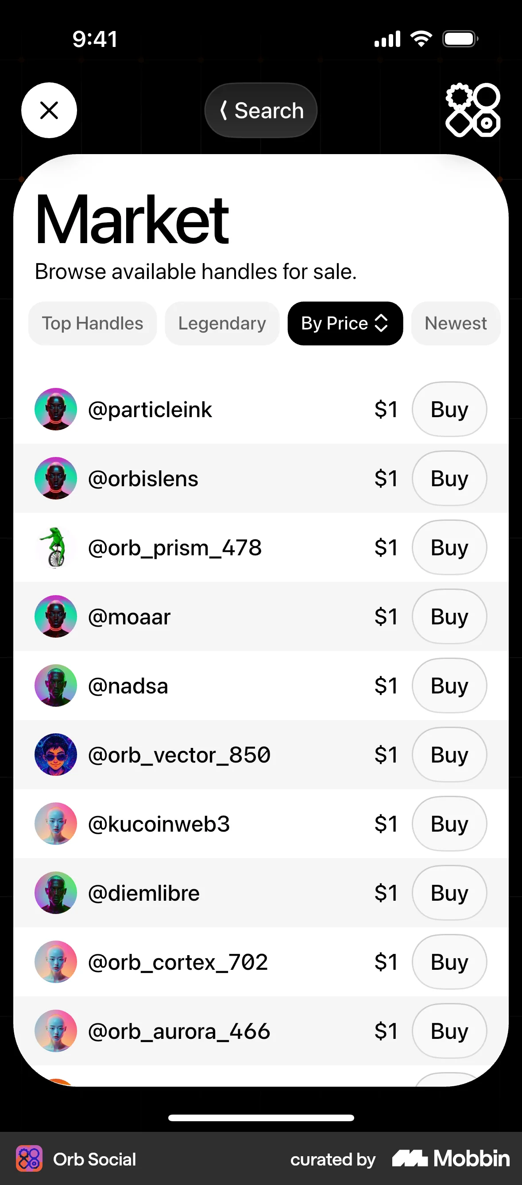Screen dimensions: 522x1185
Task: Tap the Orb Social logo in the footer
Action: (x=31, y=1159)
